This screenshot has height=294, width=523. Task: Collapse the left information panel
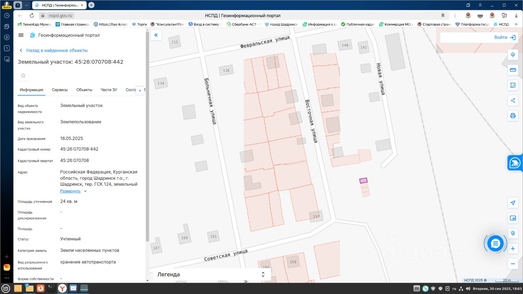[156, 36]
